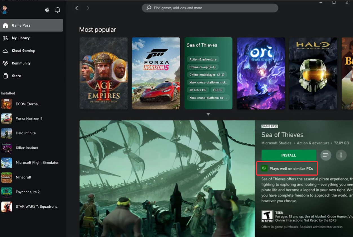
Task: Open more options for Sea of Thieves
Action: point(341,155)
